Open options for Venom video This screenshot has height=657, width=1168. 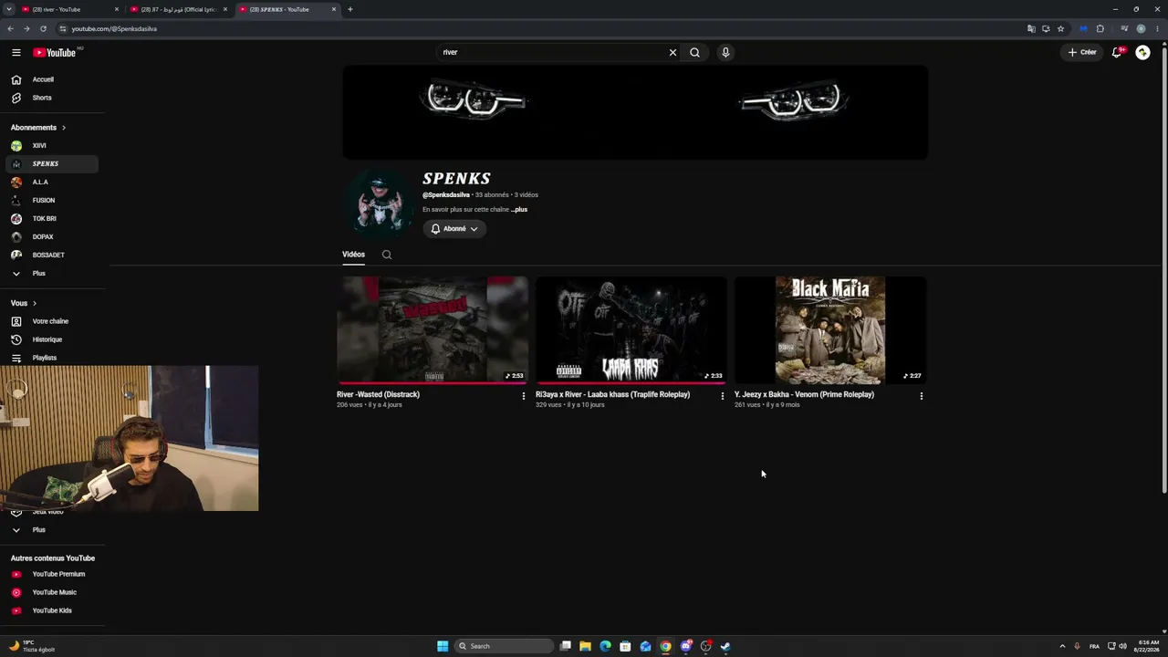921,396
